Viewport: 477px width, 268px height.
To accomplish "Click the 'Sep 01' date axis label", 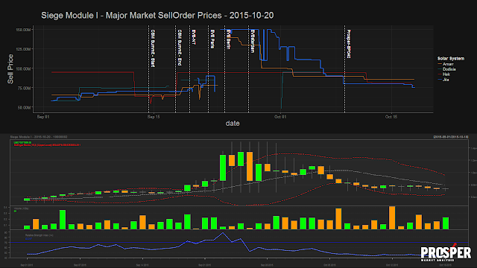I will pyautogui.click(x=43, y=117).
